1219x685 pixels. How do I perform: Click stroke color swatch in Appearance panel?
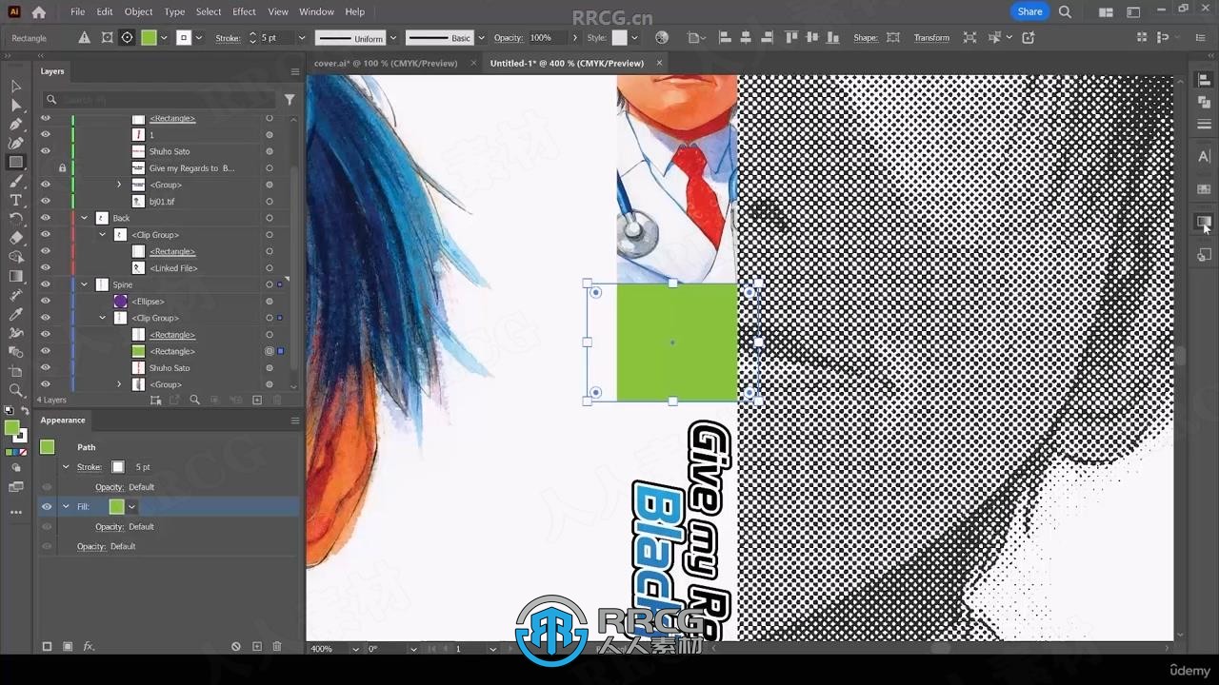(x=118, y=467)
